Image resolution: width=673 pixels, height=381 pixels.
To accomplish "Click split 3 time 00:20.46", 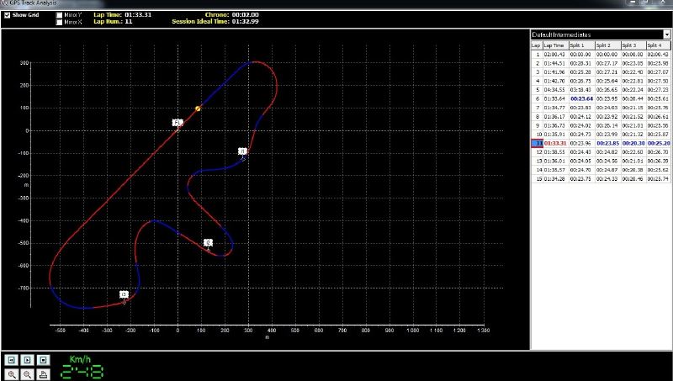I will coord(633,179).
